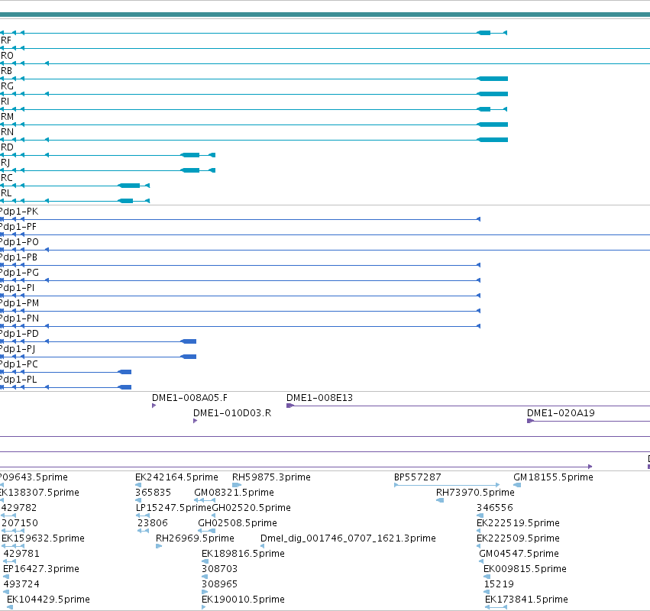Select the GH02508.5prime label
The image size is (650, 611).
238,523
